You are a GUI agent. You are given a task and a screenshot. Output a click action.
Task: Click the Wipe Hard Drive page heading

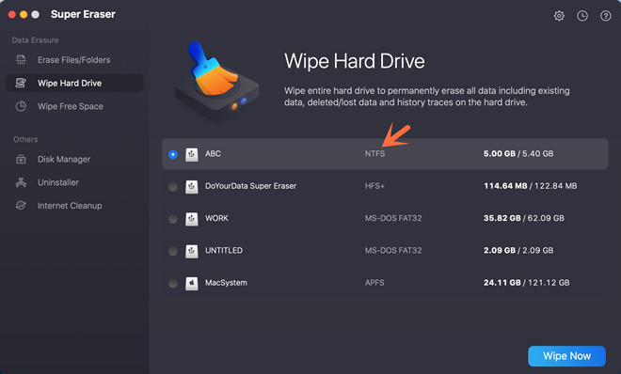click(x=355, y=61)
